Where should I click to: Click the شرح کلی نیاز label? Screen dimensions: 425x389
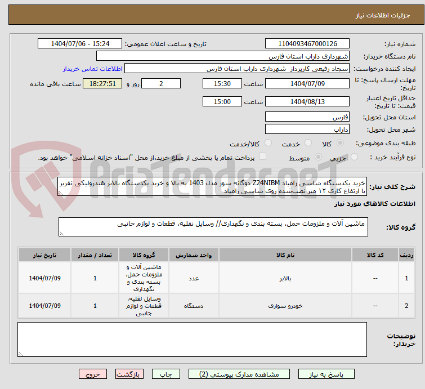click(x=392, y=187)
